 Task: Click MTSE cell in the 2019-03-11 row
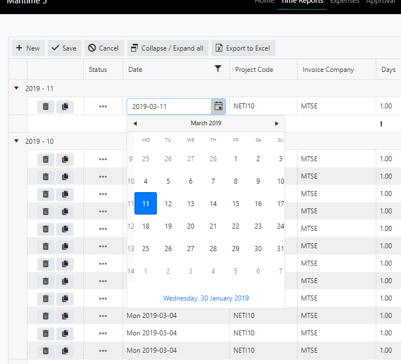336,106
